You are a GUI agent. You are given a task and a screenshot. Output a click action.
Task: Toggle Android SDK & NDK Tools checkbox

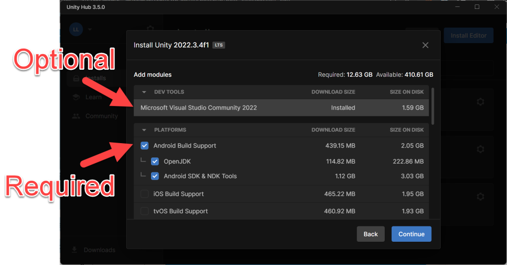pos(155,176)
